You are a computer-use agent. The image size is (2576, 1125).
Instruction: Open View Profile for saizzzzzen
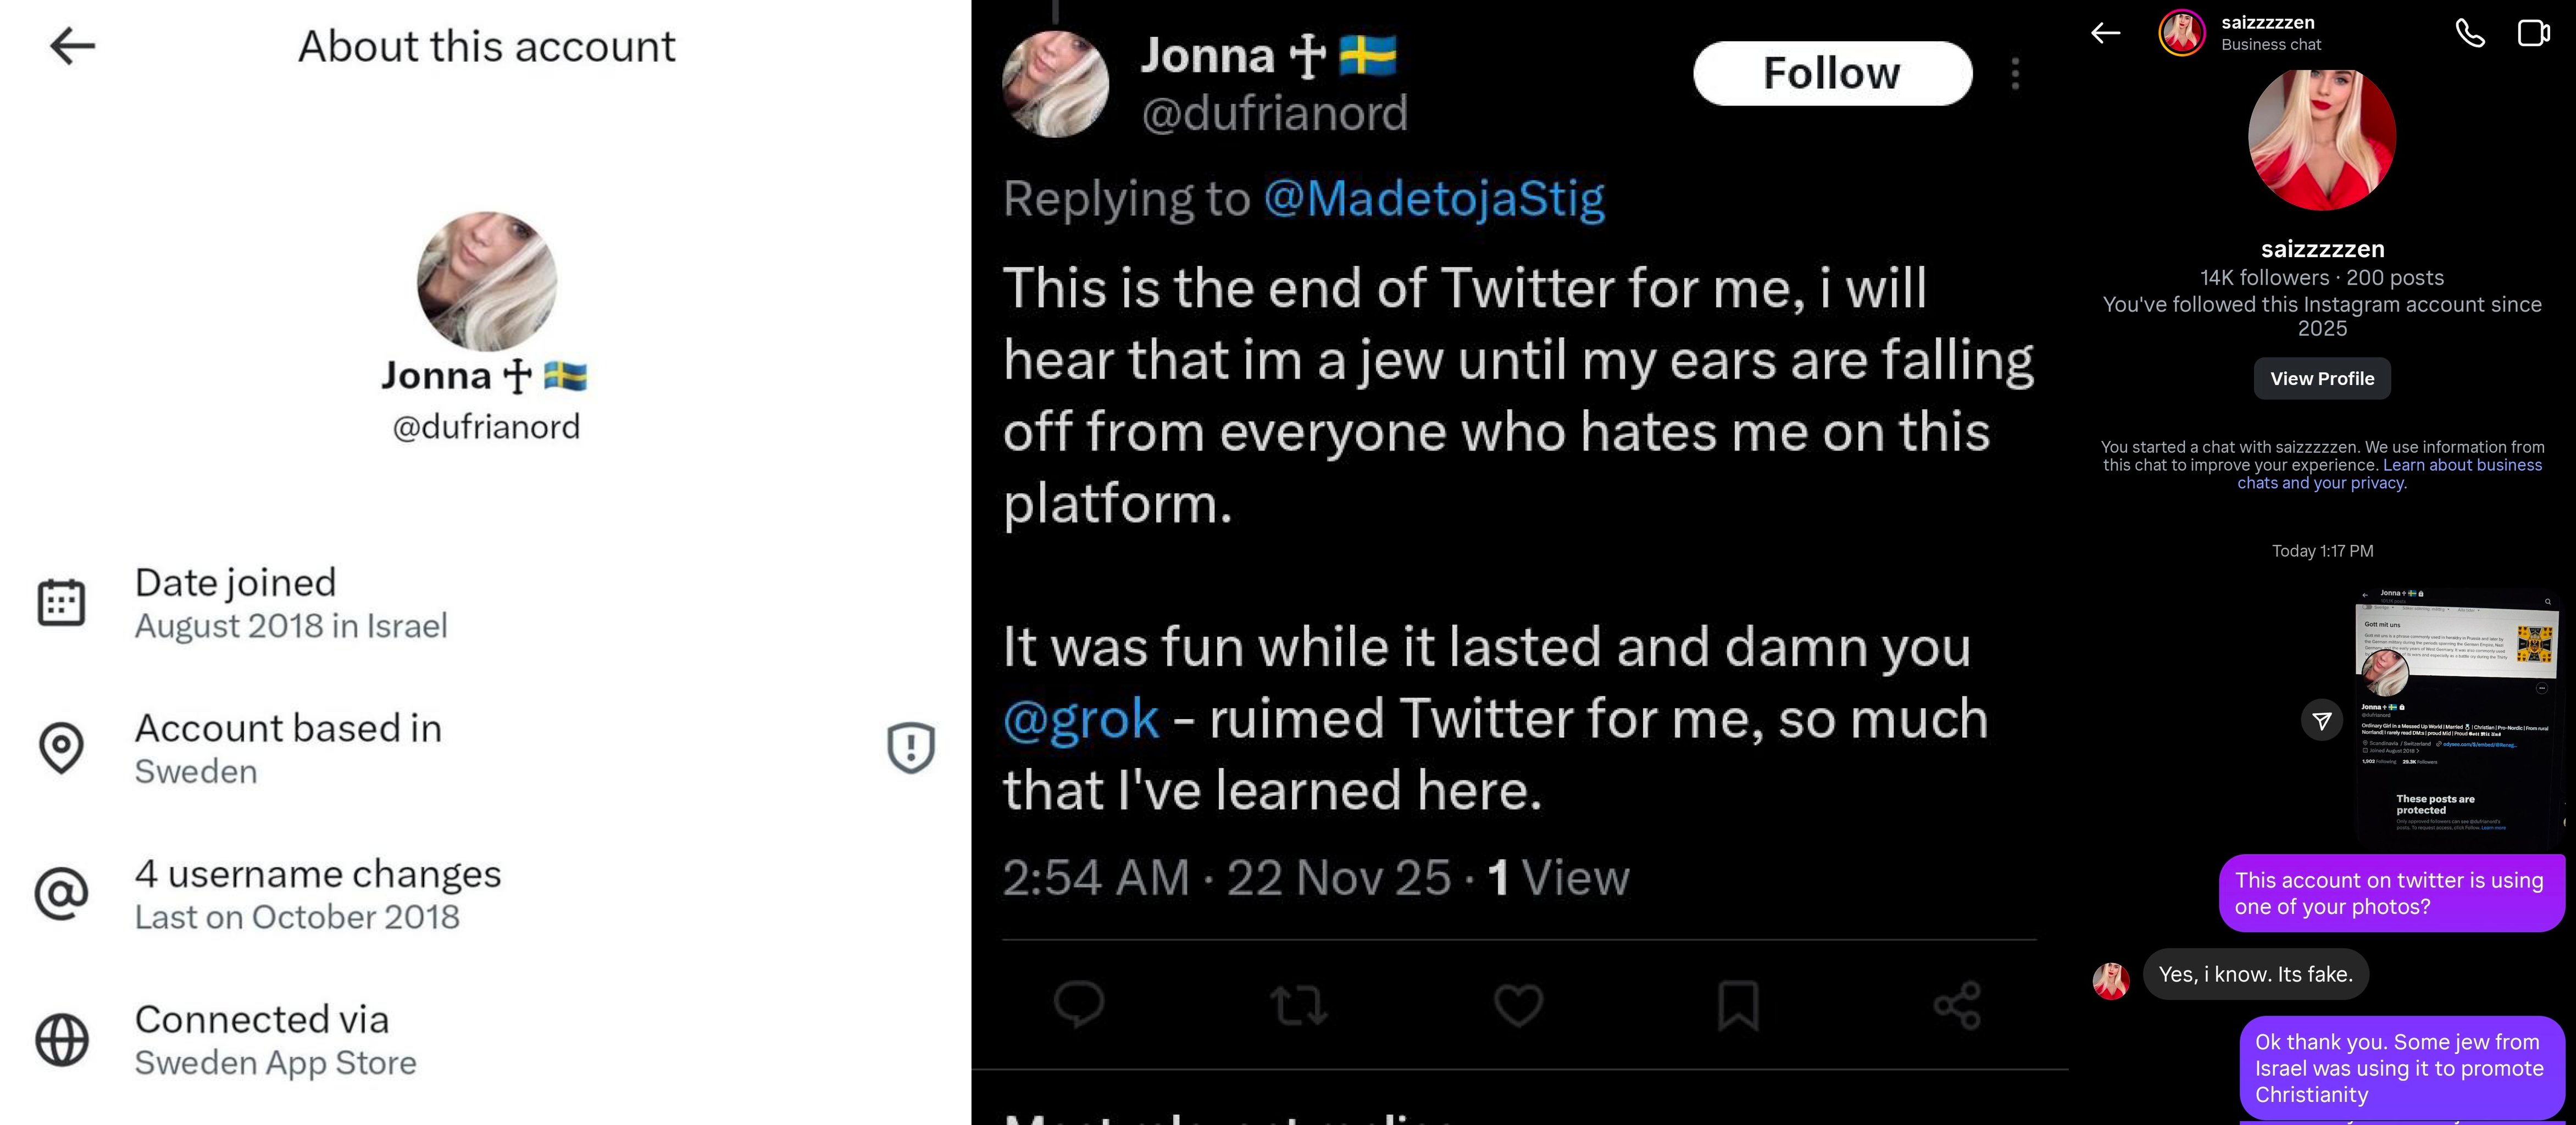pyautogui.click(x=2322, y=378)
